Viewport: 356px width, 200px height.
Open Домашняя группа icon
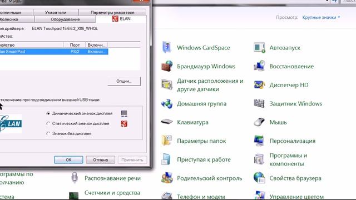click(167, 104)
